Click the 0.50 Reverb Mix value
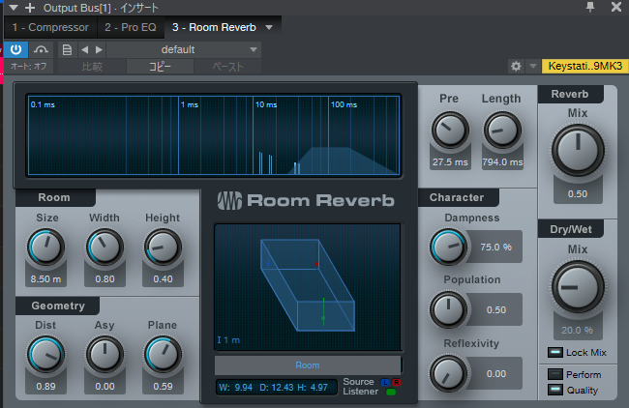This screenshot has width=629, height=408. click(578, 194)
